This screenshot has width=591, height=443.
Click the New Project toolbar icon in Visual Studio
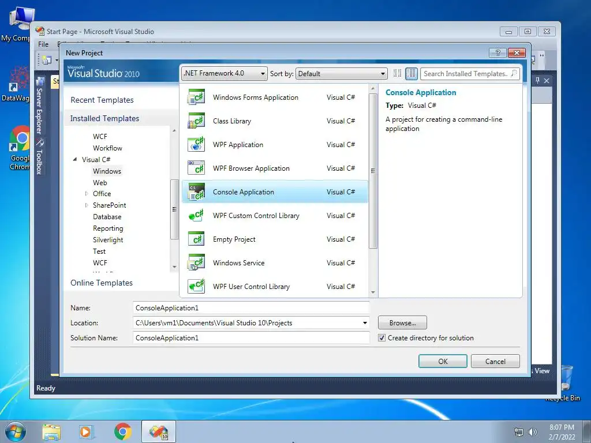47,60
